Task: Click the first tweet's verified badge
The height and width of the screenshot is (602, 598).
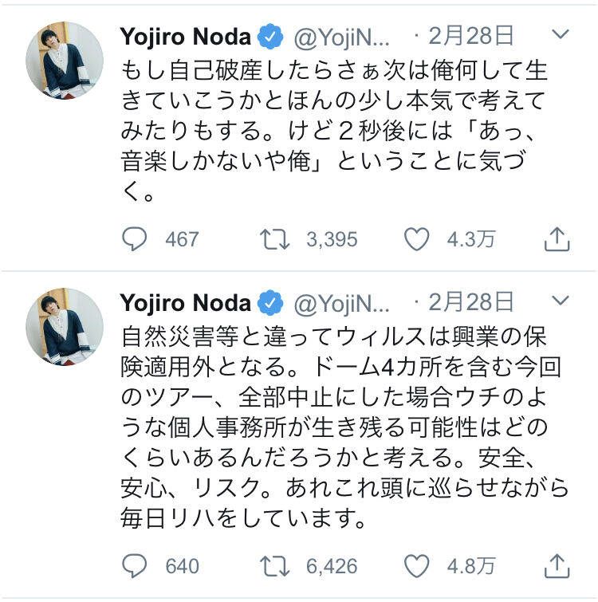Action: [271, 37]
